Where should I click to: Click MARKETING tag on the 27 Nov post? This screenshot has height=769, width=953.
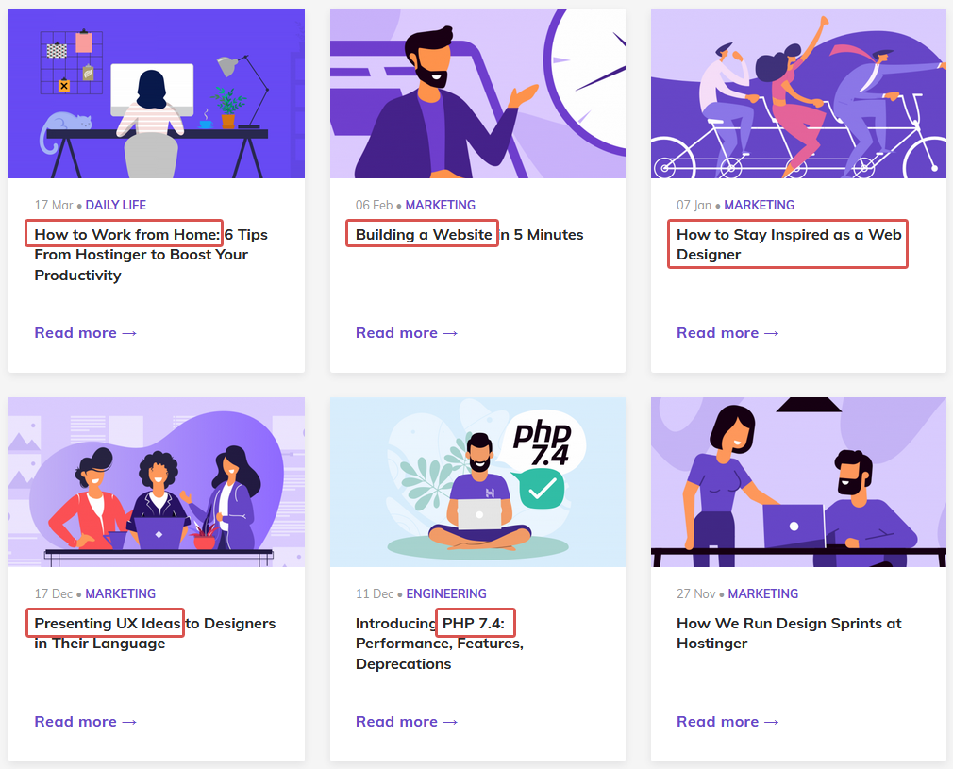click(x=762, y=593)
